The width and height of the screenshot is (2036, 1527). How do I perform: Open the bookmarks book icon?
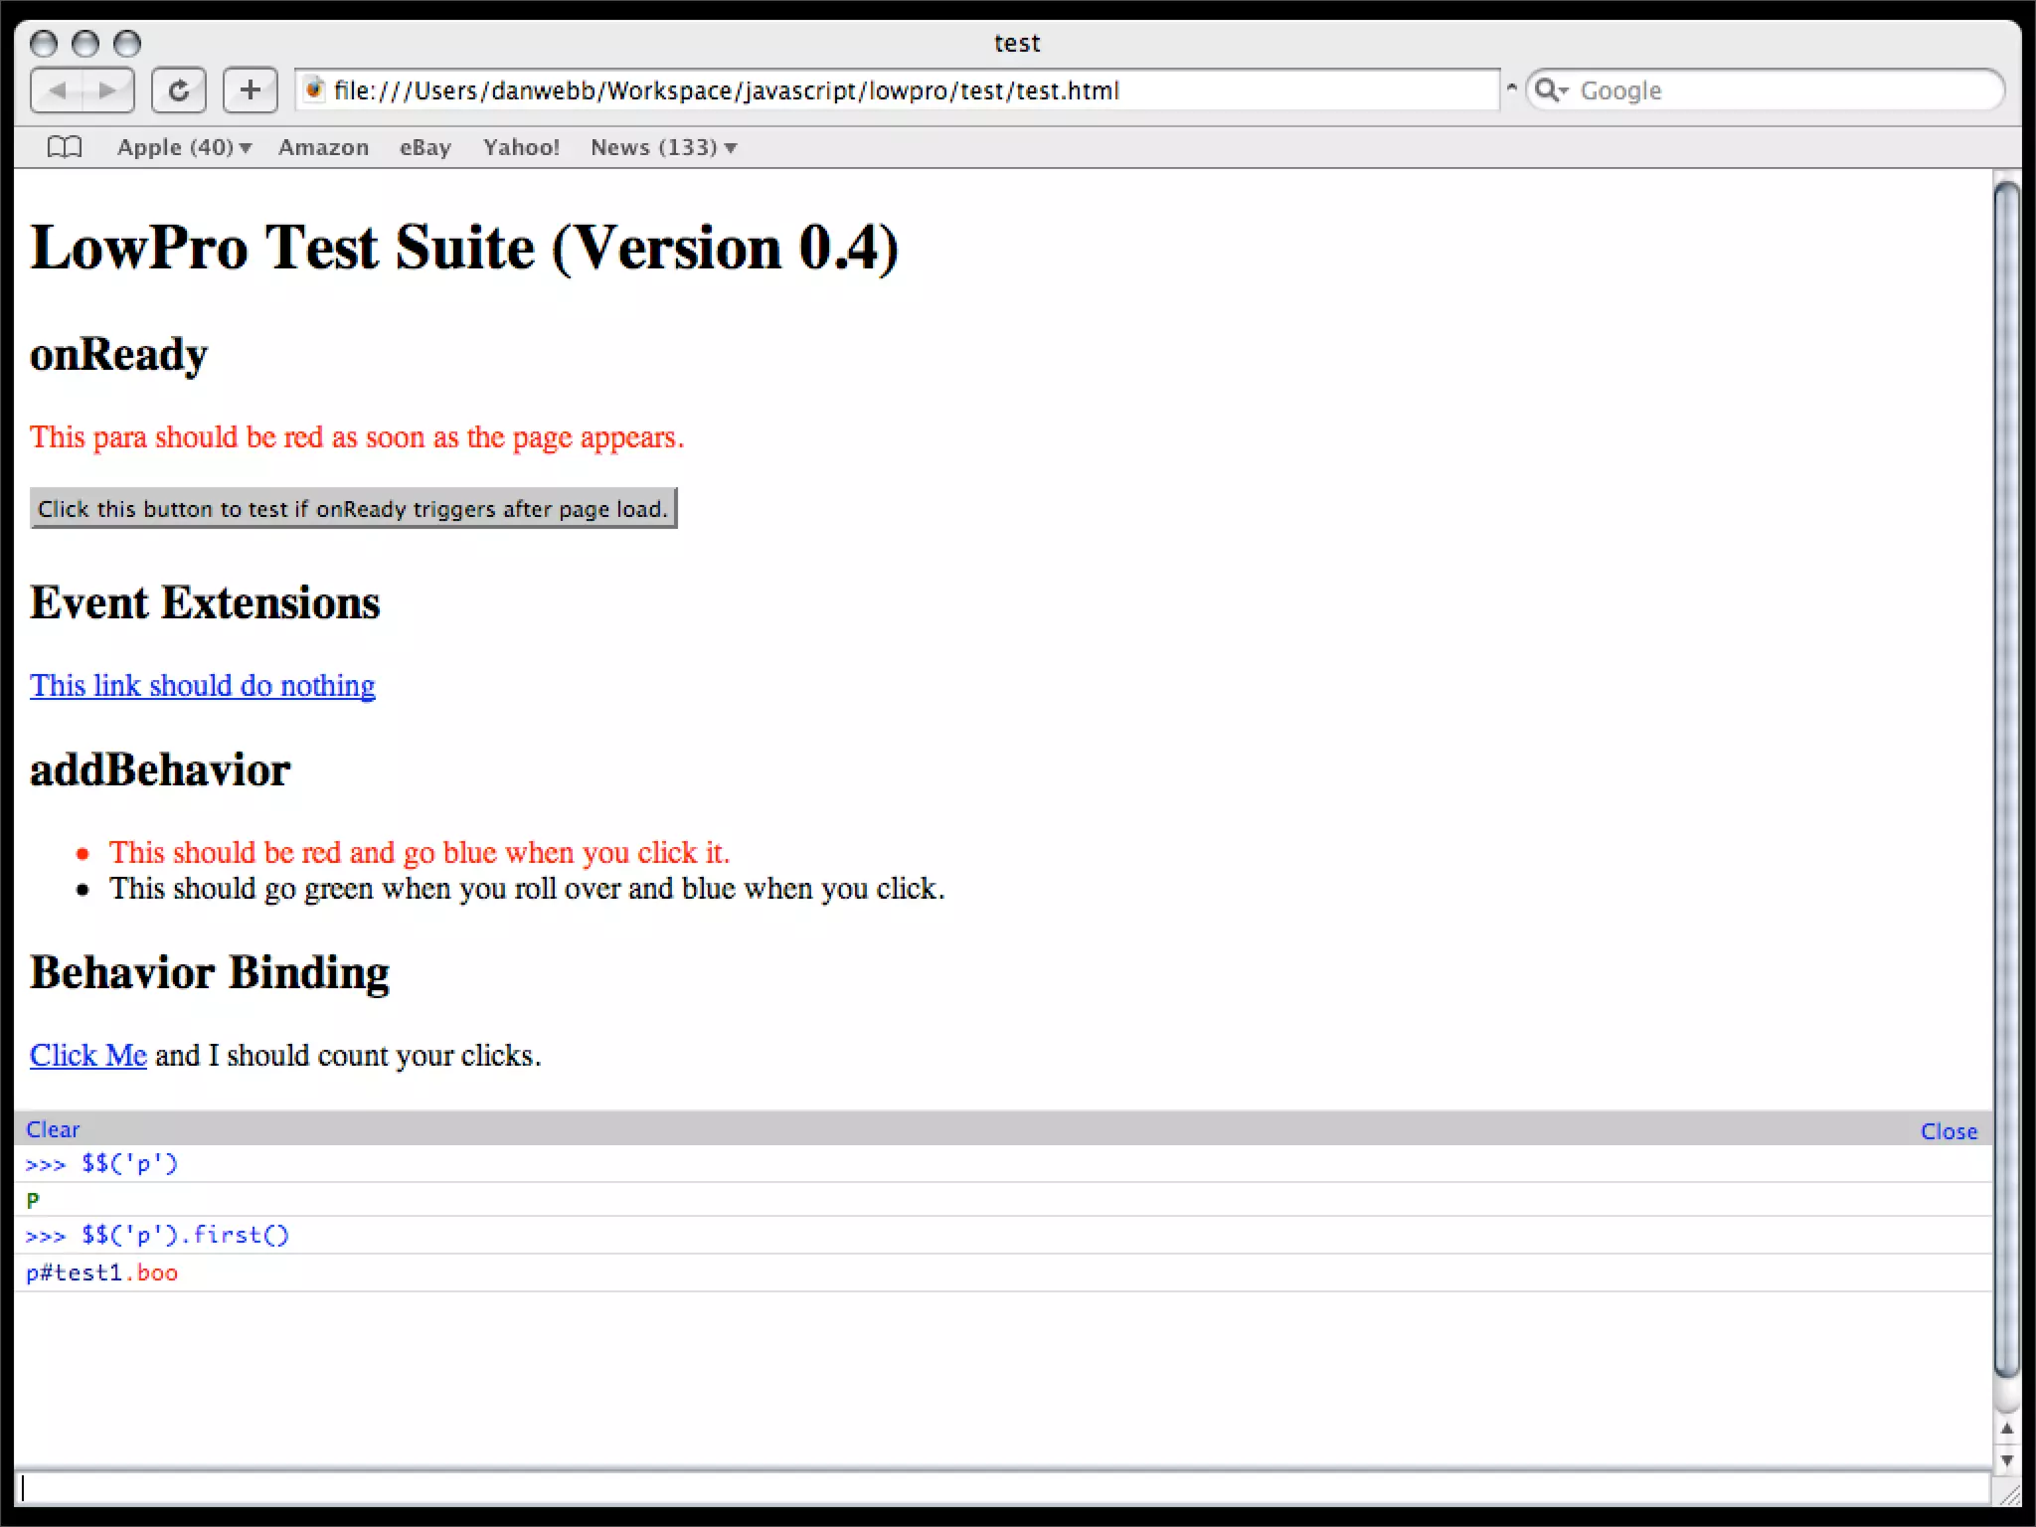65,147
